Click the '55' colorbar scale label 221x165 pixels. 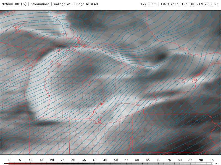(127, 160)
